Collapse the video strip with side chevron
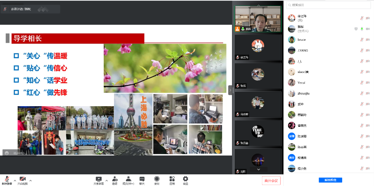Viewport: 374px width, 186px height. (x=230, y=90)
